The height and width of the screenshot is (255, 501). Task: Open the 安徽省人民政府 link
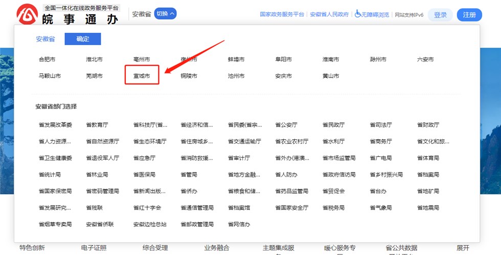329,14
